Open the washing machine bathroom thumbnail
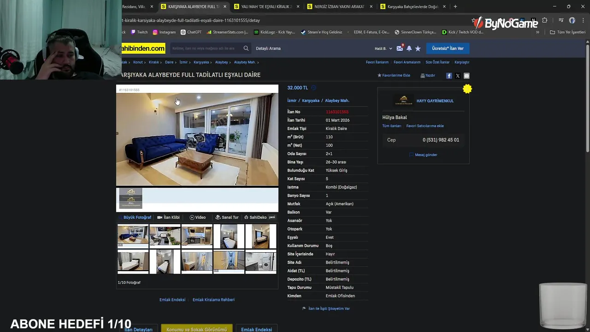Viewport: 590px width, 332px height. pyautogui.click(x=261, y=261)
